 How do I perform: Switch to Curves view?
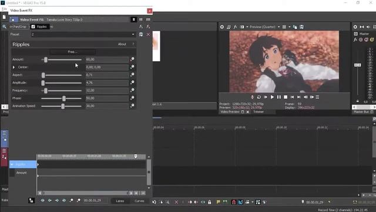139,201
